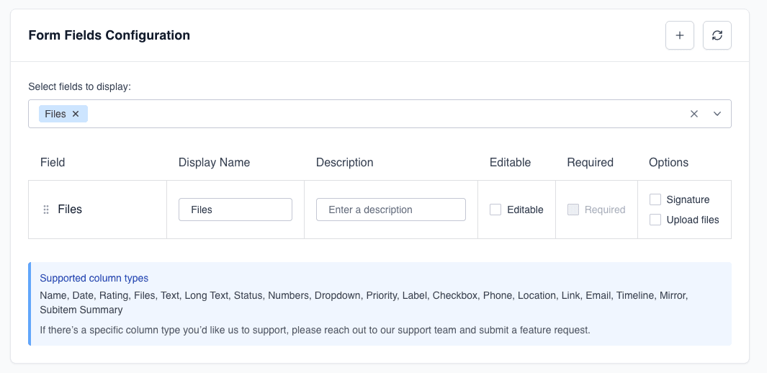Click the Description column header

344,162
